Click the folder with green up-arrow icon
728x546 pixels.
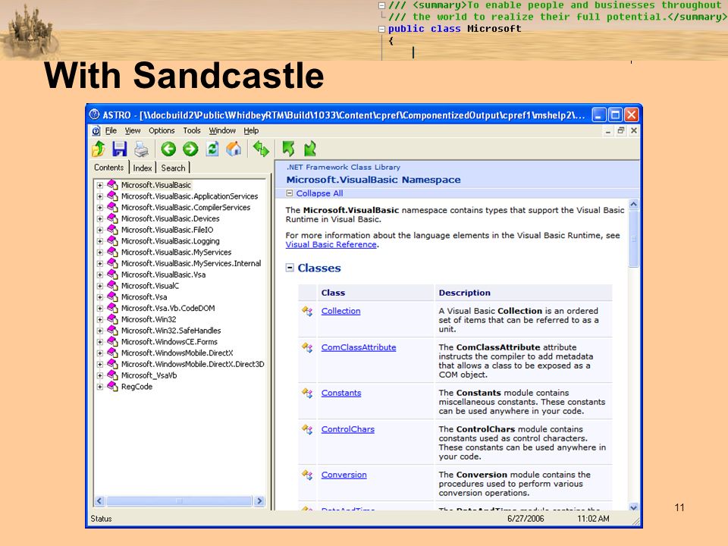tap(99, 149)
